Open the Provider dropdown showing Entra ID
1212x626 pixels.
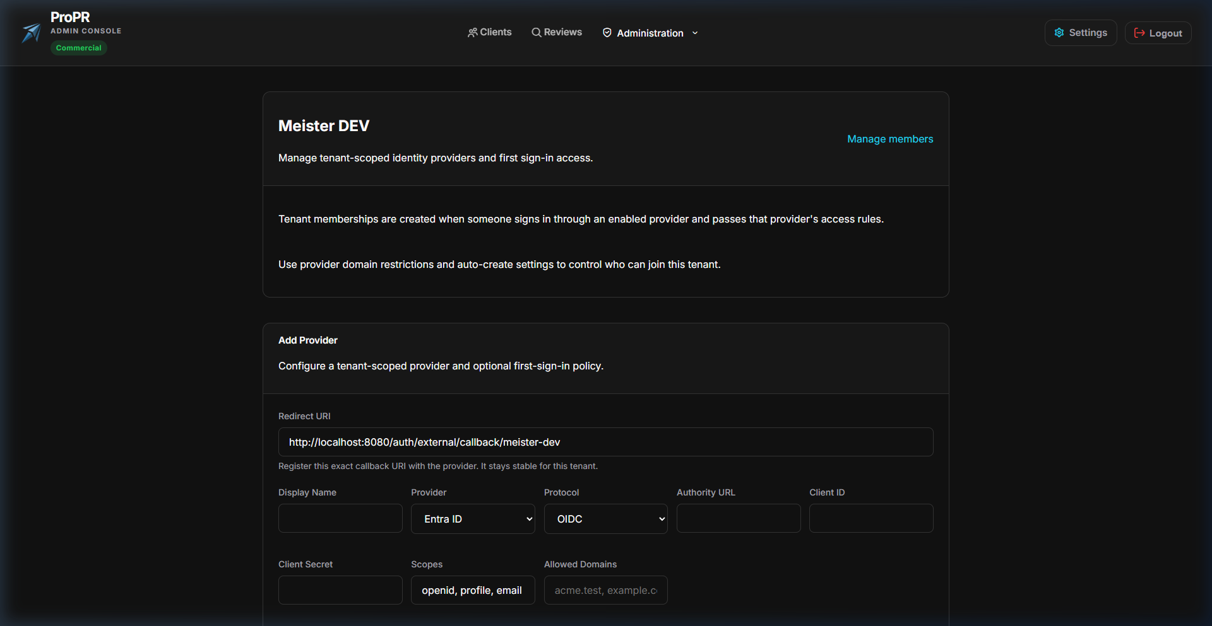tap(473, 519)
